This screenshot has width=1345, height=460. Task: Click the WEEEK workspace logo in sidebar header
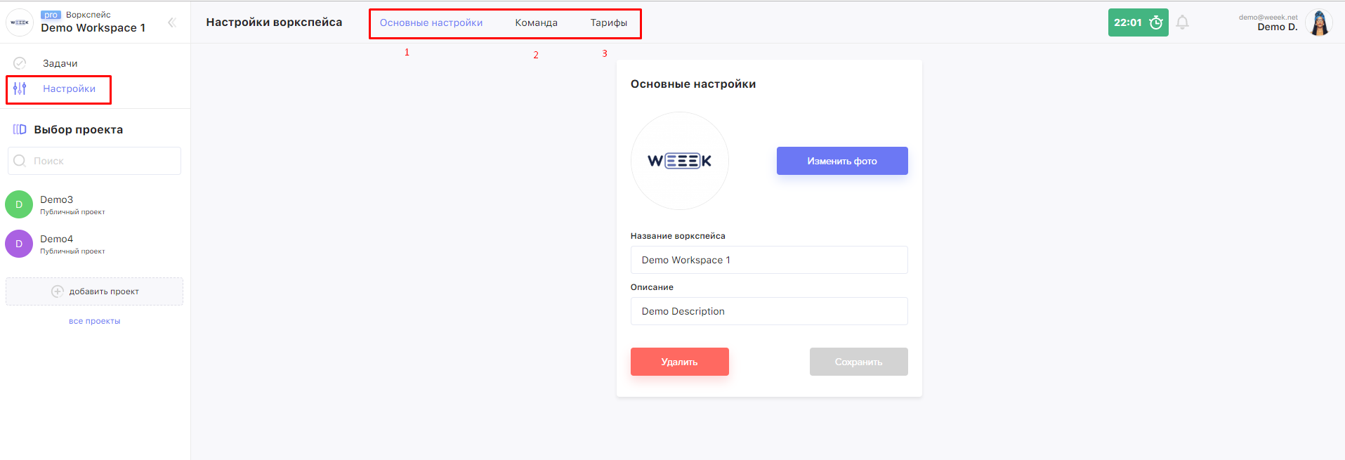click(20, 22)
